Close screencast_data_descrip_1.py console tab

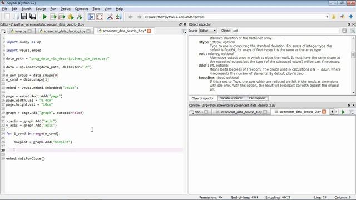pyautogui.click(x=265, y=112)
